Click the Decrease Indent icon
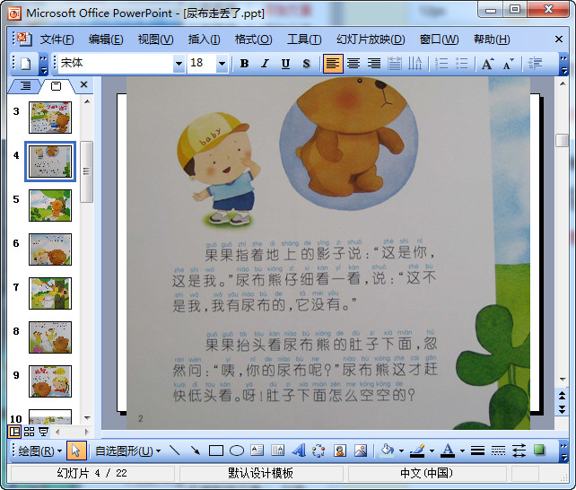The image size is (576, 490). click(x=535, y=64)
